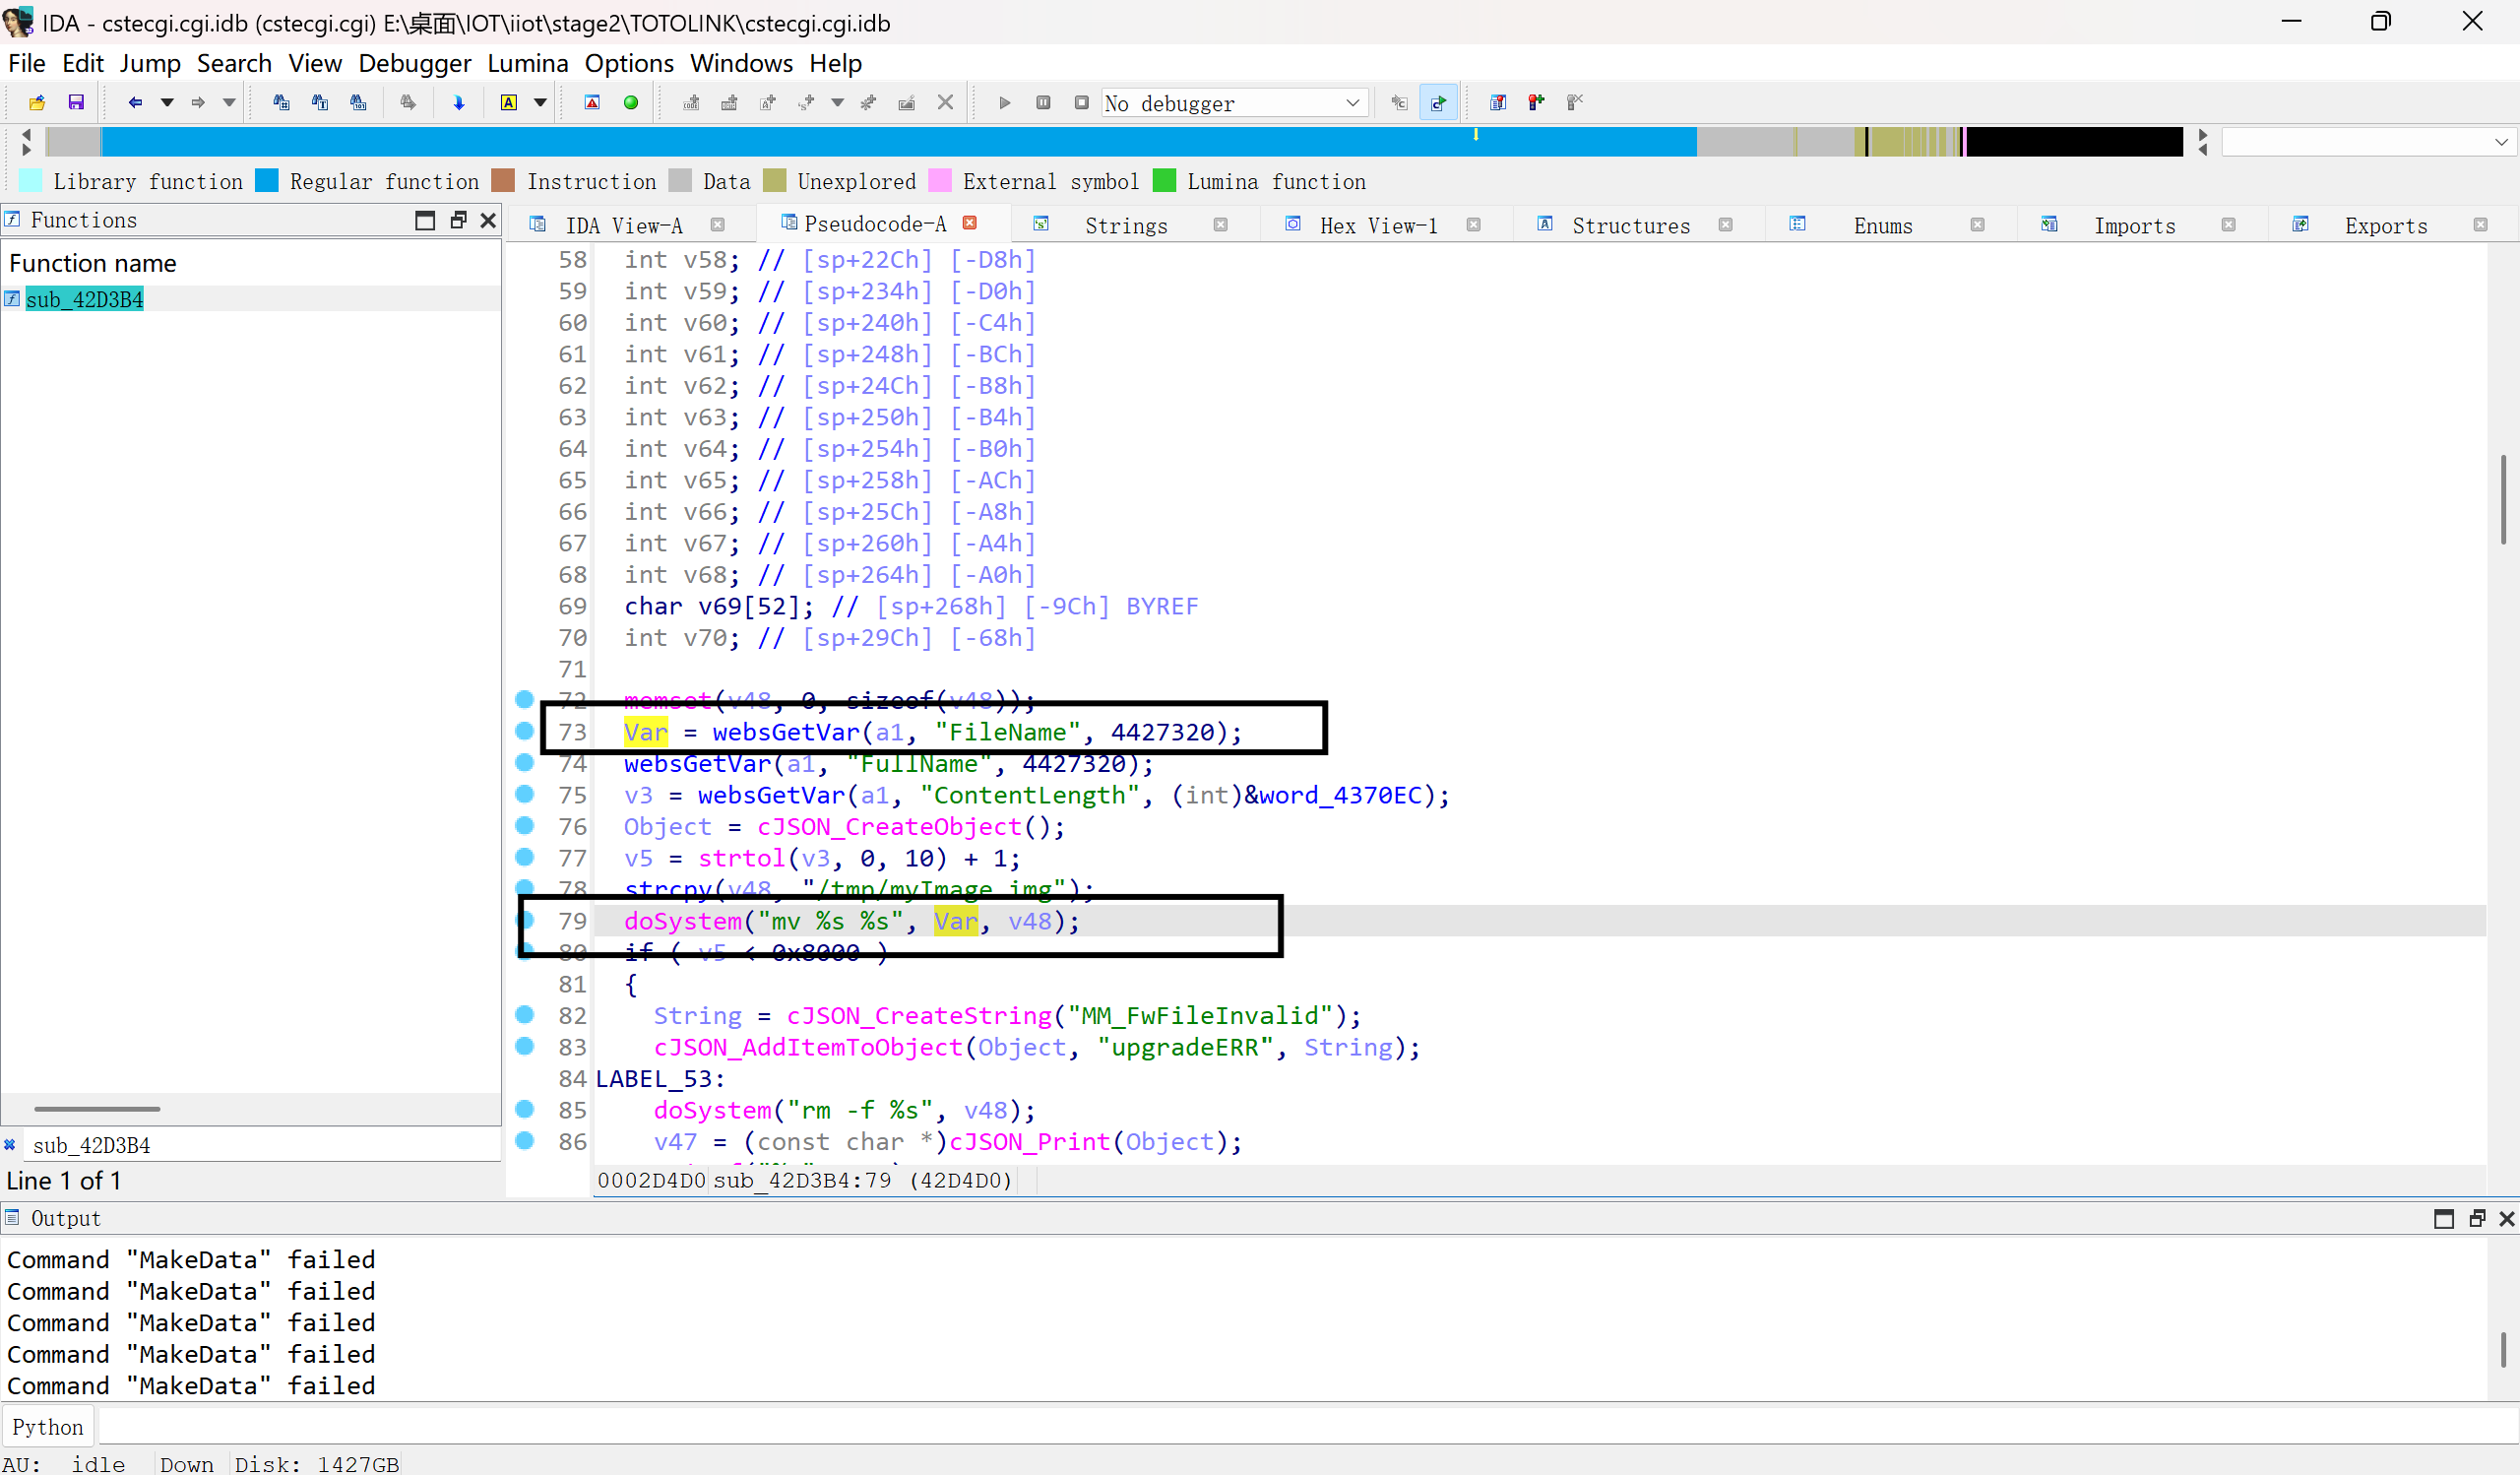2520x1475 pixels.
Task: Click the red triangle warning toolbar icon
Action: tap(592, 102)
